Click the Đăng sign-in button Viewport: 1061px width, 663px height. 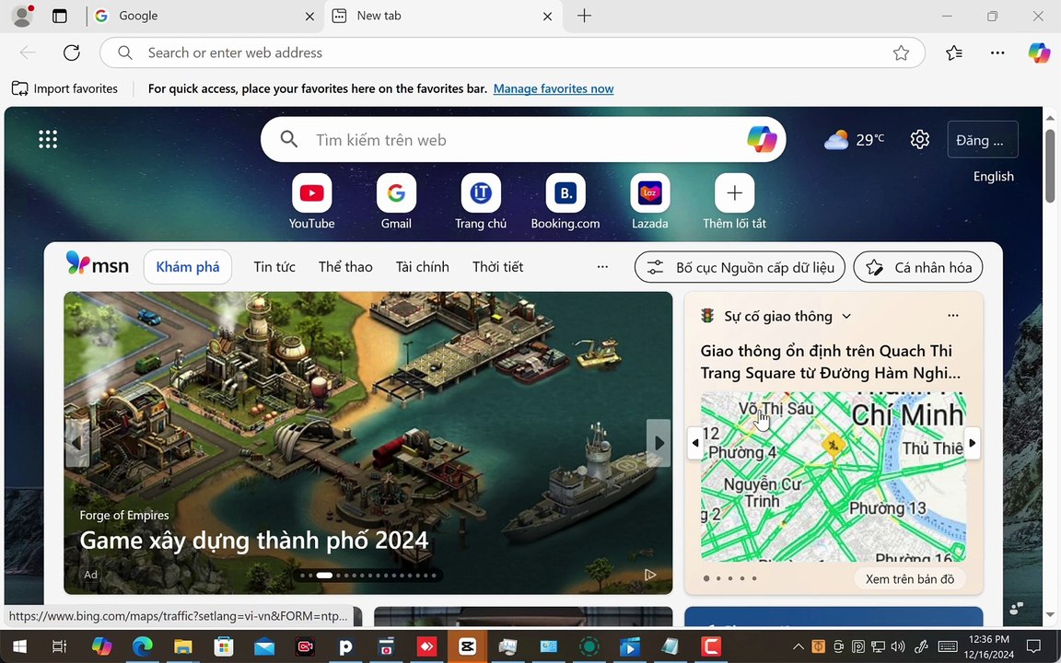click(x=983, y=139)
